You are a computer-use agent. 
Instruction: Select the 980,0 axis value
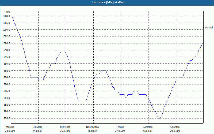[x=7, y=111]
